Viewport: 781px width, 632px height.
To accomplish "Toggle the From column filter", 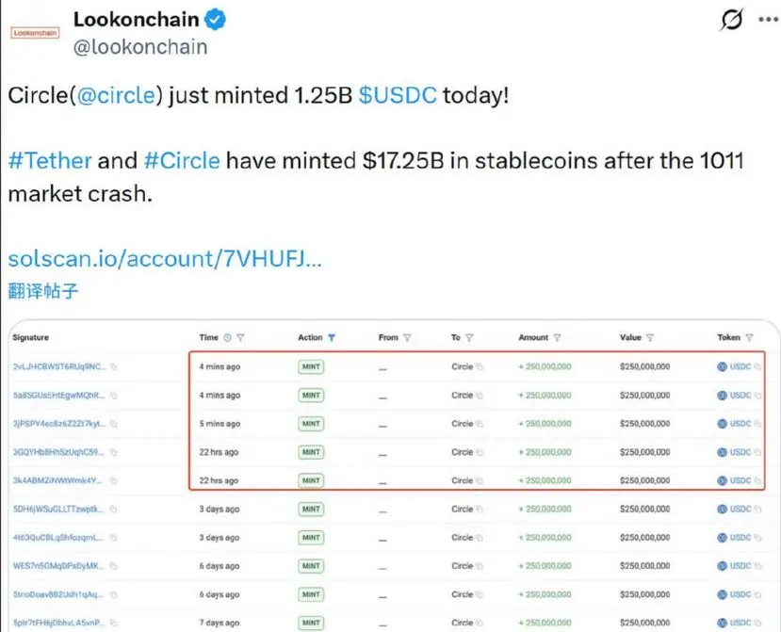I will pyautogui.click(x=407, y=337).
